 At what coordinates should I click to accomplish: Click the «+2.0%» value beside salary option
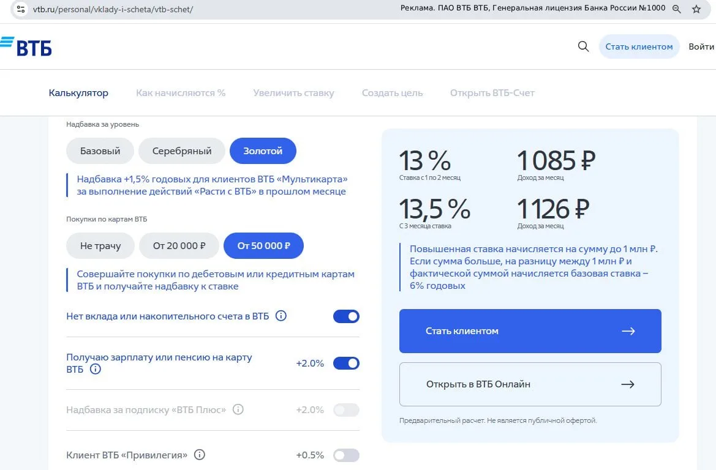click(x=310, y=364)
